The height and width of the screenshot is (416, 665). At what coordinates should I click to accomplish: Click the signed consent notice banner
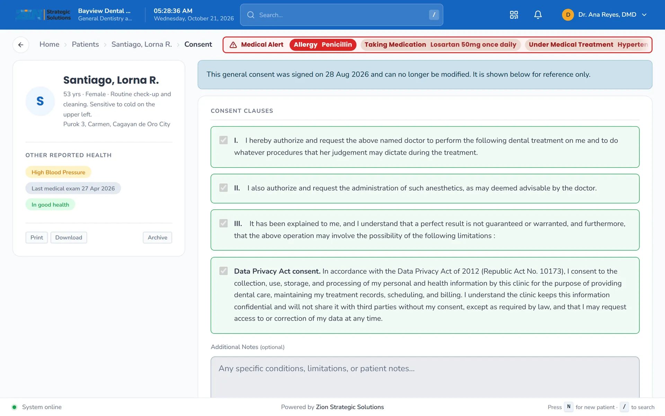[x=425, y=75]
